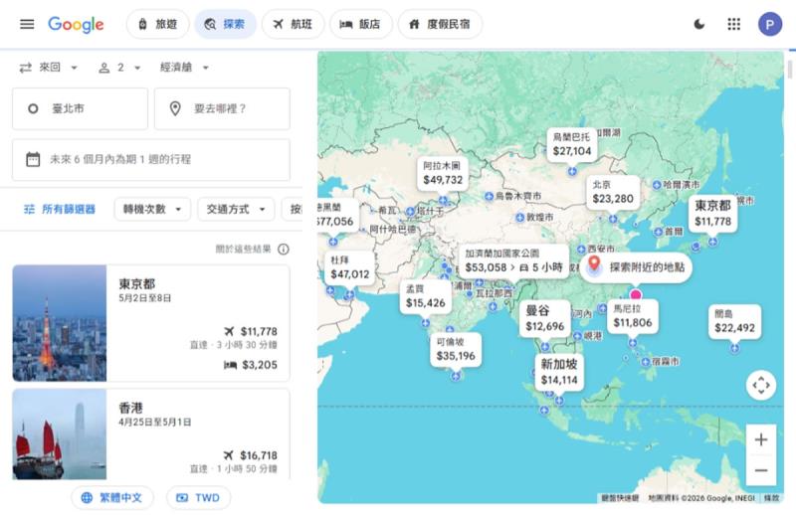Viewport: 796px width, 515px height.
Task: Open the 東京都 result card photo
Action: [x=60, y=323]
